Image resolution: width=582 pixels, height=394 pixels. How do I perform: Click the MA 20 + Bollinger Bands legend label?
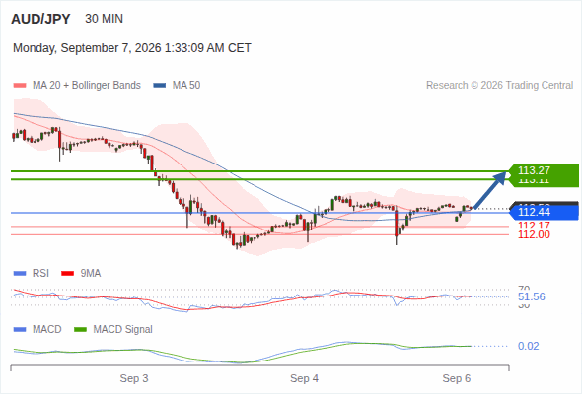point(87,86)
